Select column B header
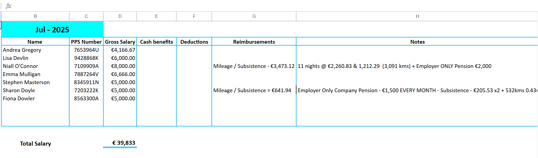This screenshot has height=158, width=538. [x=35, y=16]
